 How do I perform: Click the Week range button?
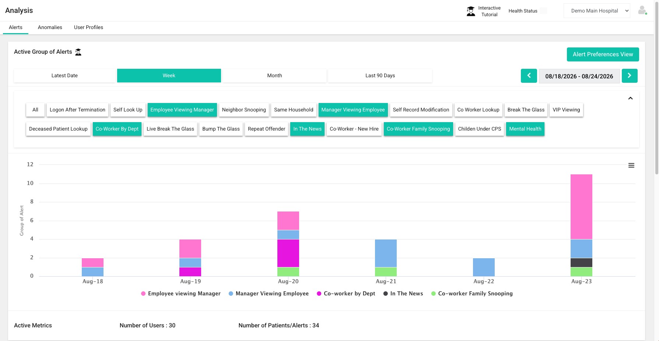click(x=169, y=75)
